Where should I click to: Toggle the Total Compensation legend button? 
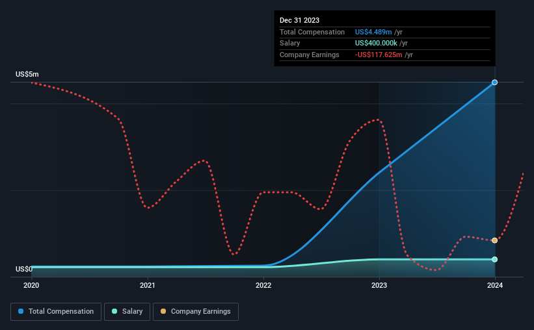pos(56,312)
